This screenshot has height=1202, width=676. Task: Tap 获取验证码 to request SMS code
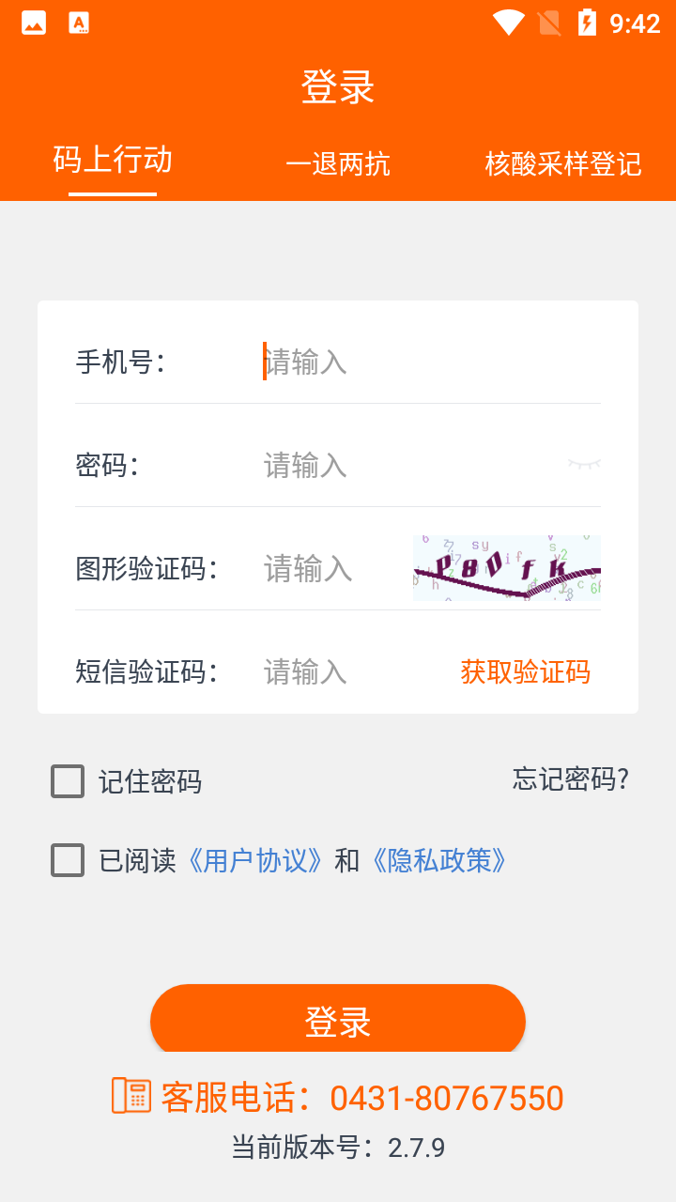525,671
